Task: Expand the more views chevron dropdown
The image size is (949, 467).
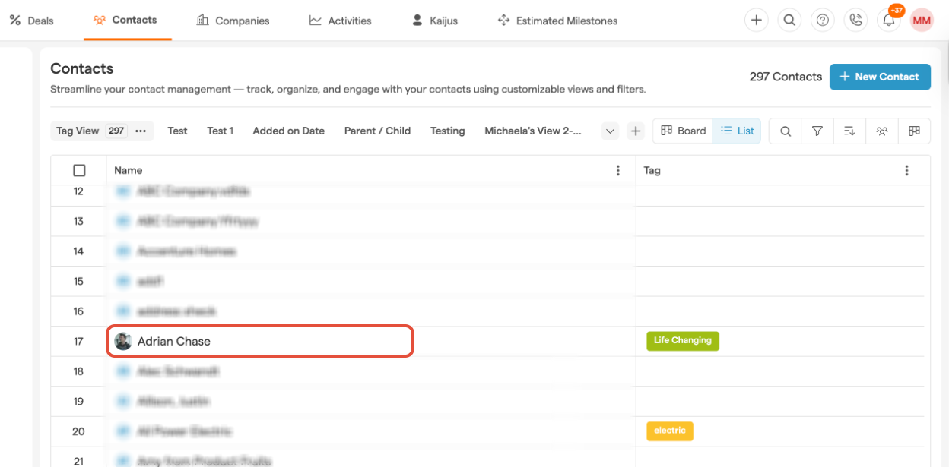Action: [x=610, y=131]
